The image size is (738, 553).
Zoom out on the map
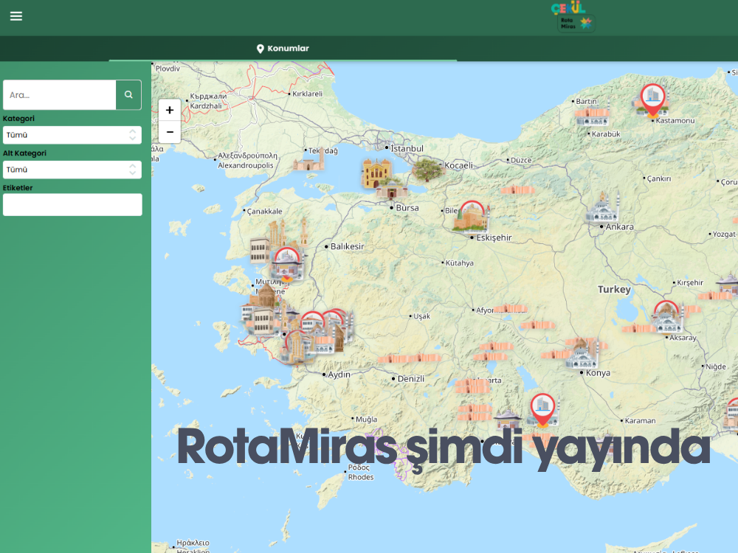(x=170, y=132)
